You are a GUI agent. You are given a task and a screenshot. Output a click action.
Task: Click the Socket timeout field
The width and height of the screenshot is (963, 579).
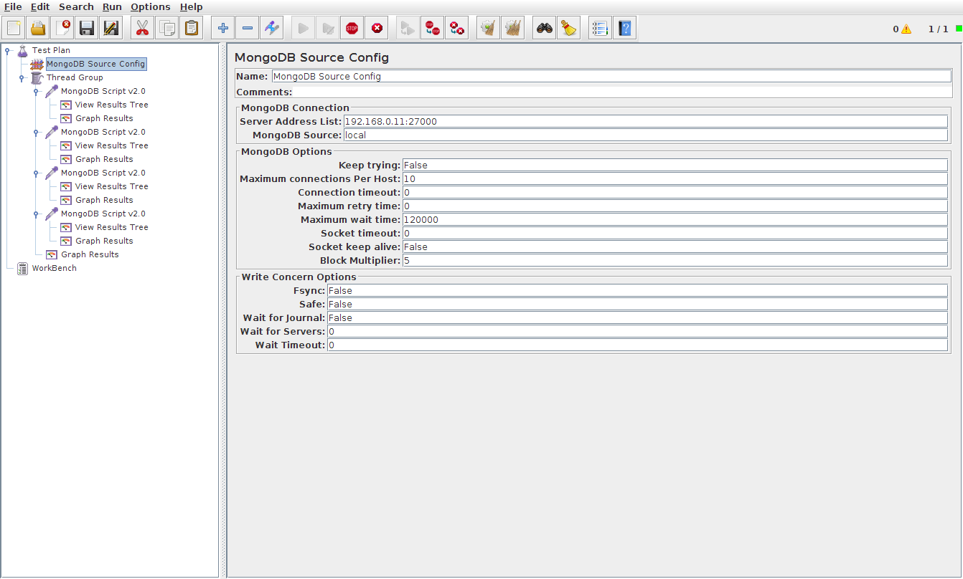coord(675,233)
